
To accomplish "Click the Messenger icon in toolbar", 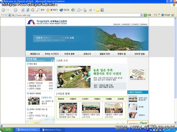I will coord(102,10).
